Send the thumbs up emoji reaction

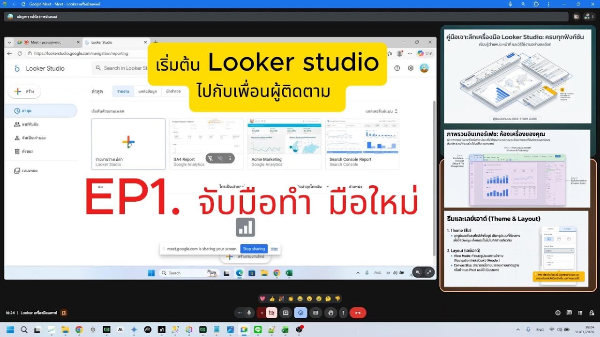point(272,299)
